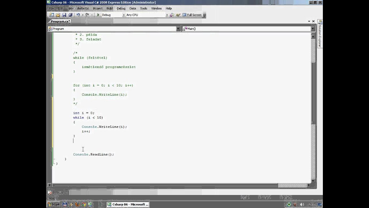Image resolution: width=369 pixels, height=208 pixels.
Task: Click the Csharp 06 - Microsoft taskbar button
Action: tap(128, 205)
